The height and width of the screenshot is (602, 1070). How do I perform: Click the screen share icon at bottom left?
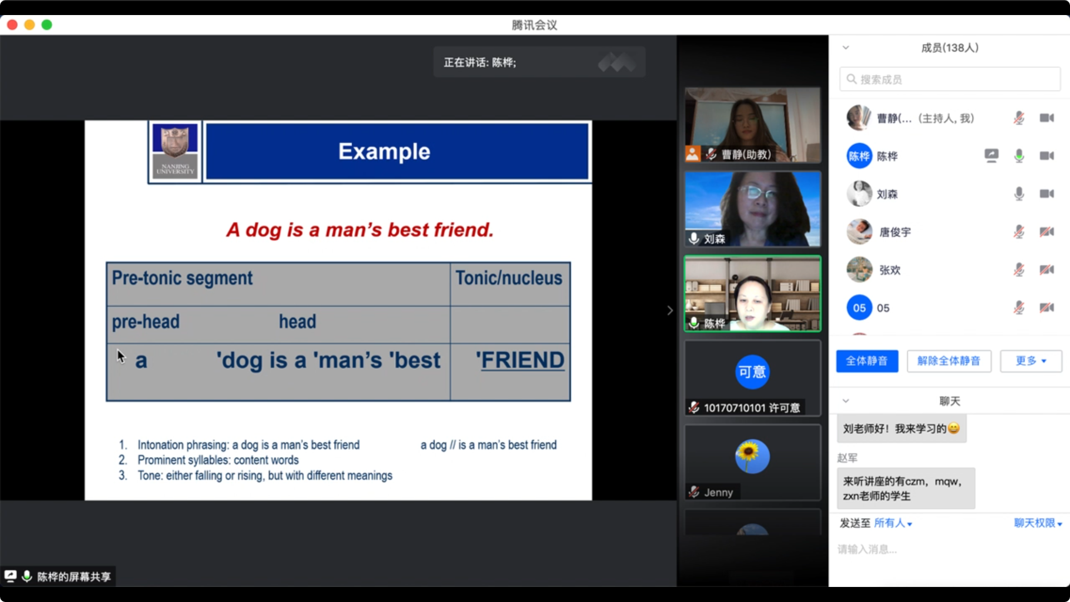tap(11, 576)
